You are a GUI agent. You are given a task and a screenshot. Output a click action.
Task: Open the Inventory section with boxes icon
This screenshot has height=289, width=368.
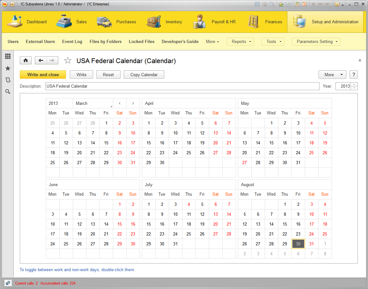coord(164,22)
